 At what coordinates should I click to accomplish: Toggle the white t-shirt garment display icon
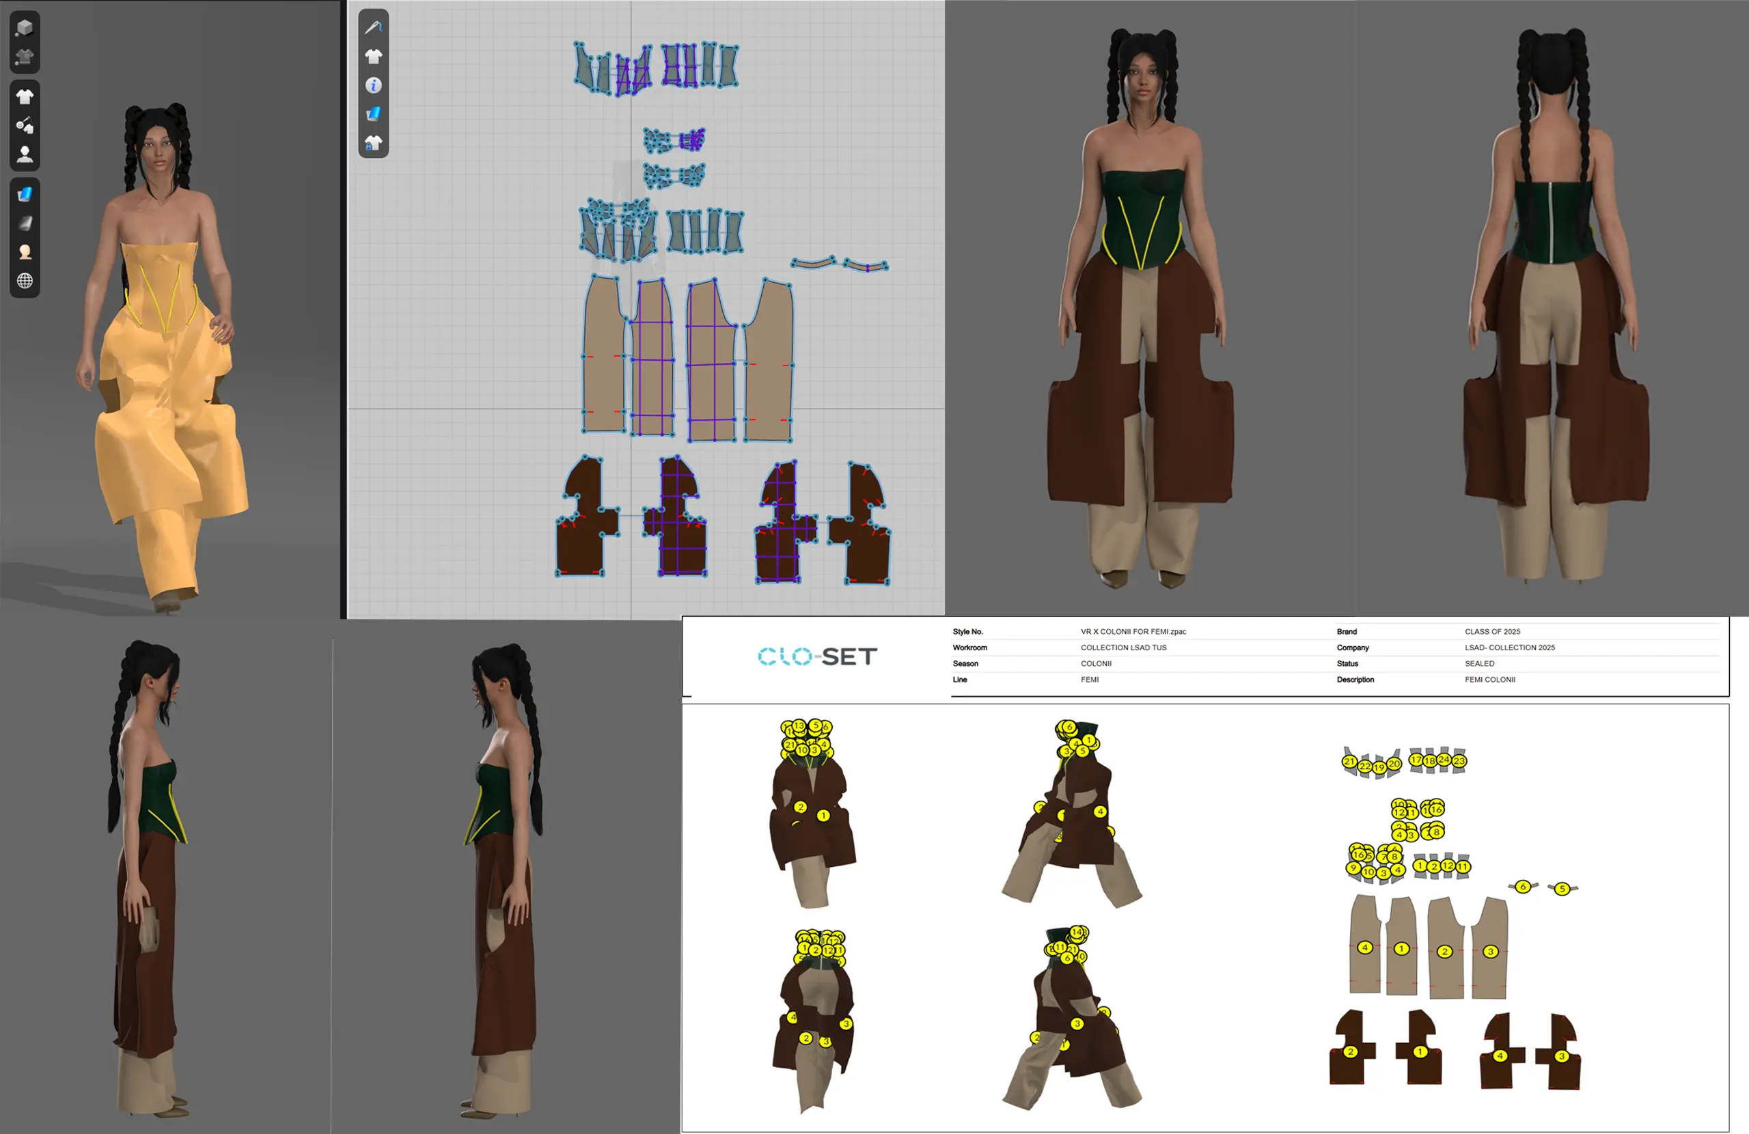coord(24,96)
